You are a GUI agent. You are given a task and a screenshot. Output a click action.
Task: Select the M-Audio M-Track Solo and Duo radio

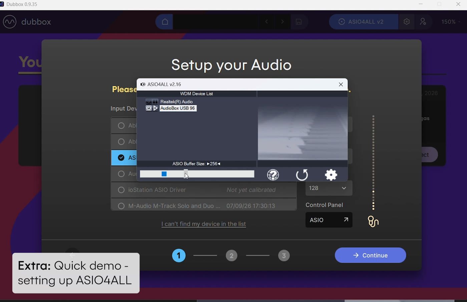[121, 206]
